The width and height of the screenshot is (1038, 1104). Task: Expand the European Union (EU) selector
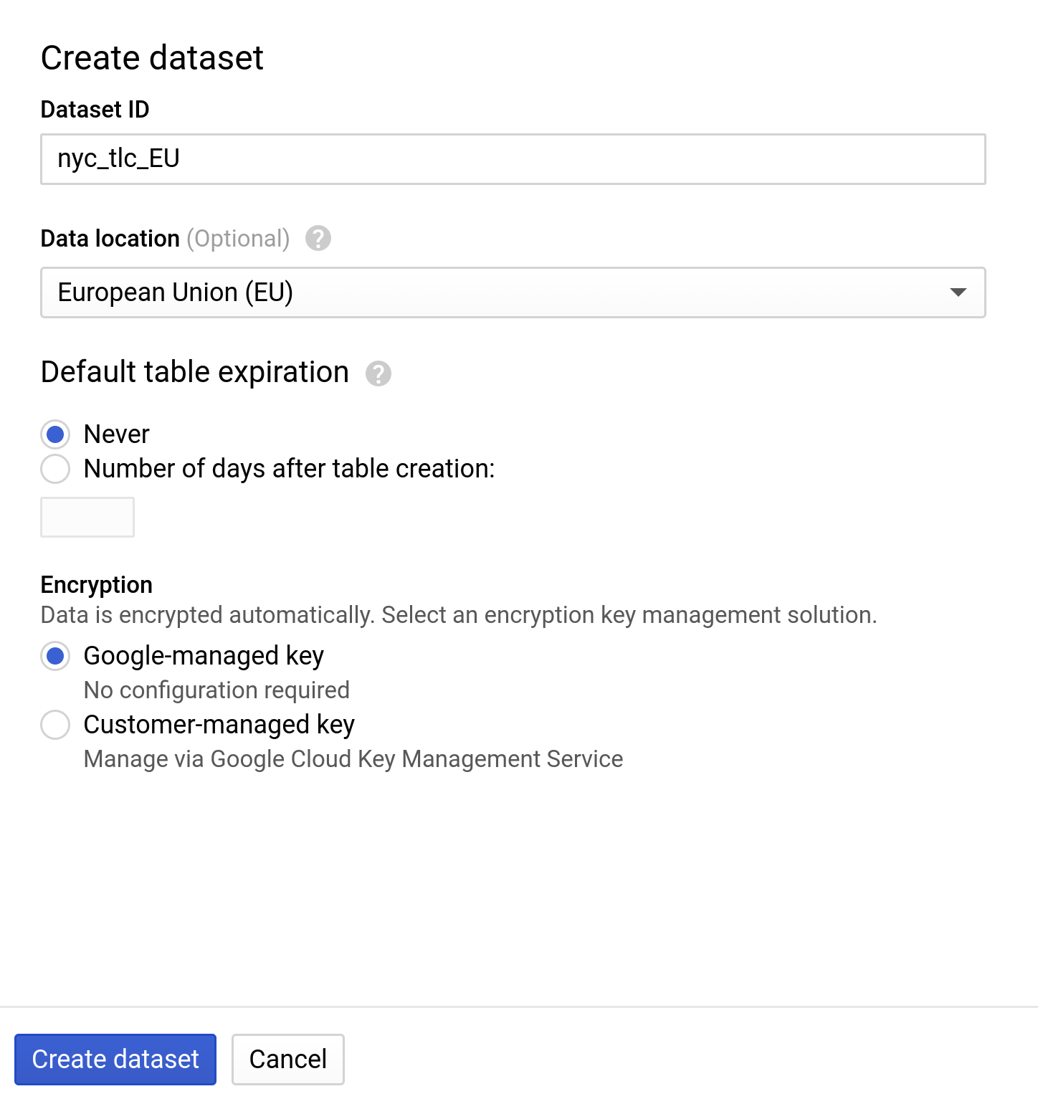513,292
